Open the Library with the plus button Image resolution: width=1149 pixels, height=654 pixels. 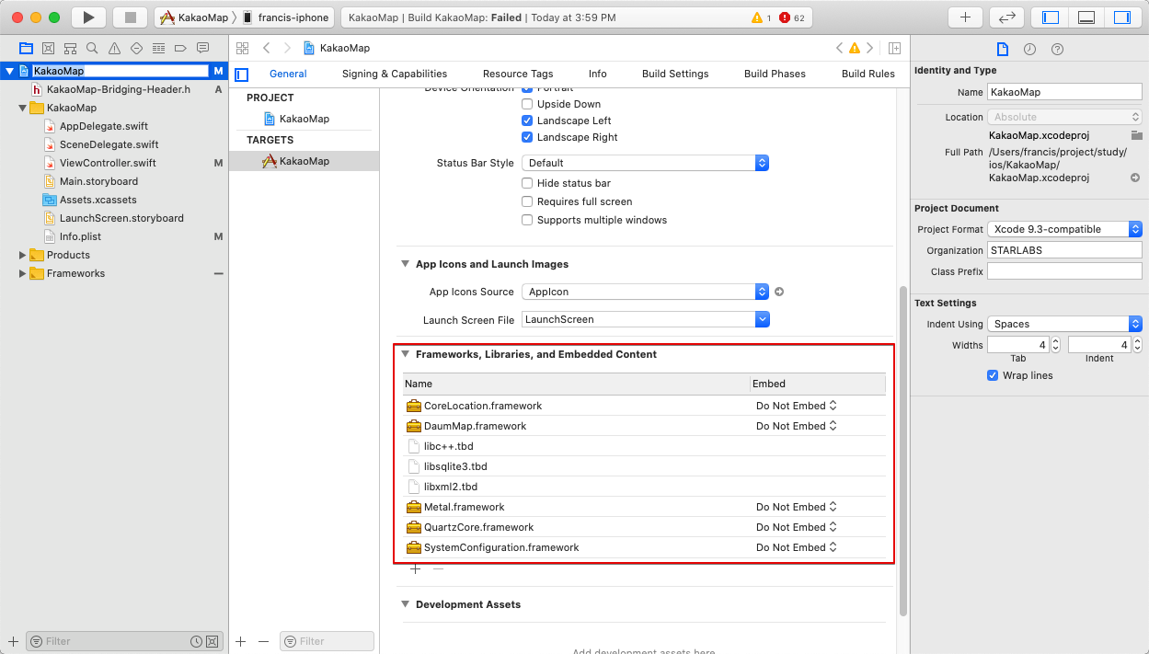coord(965,17)
